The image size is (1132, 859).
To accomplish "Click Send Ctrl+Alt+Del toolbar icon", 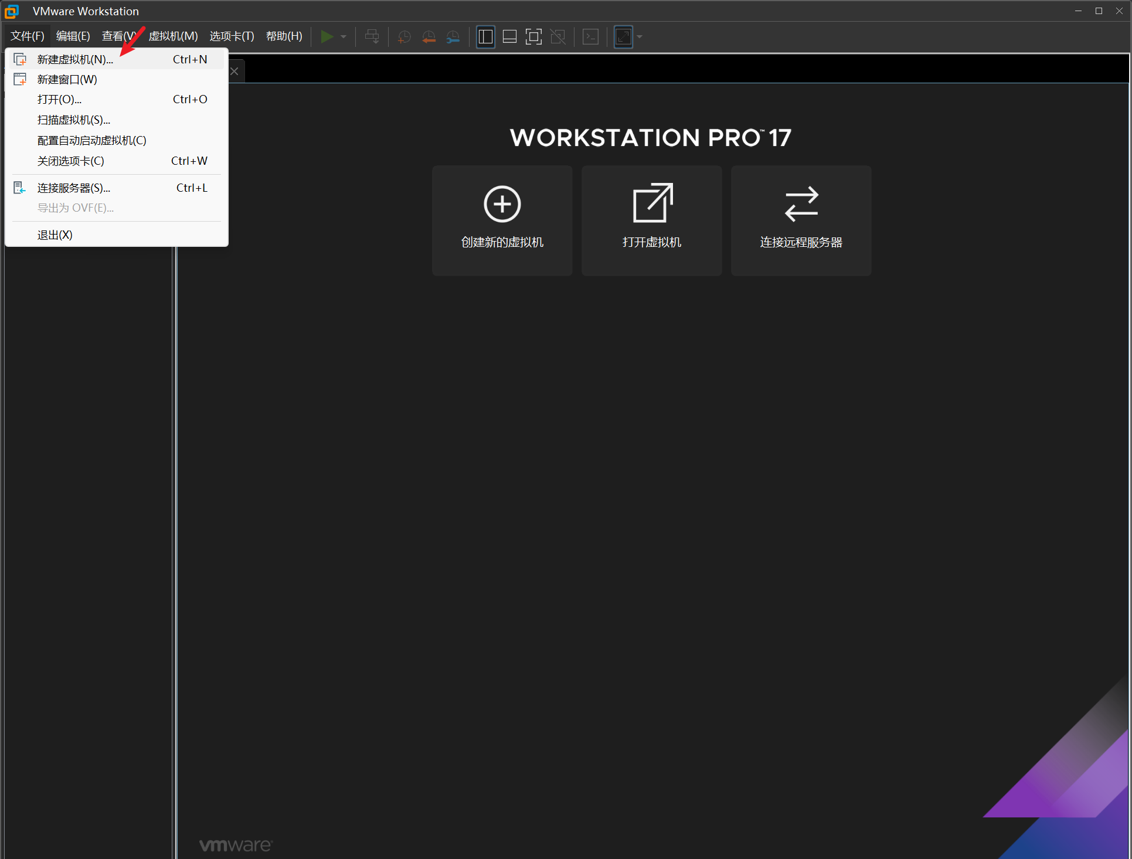I will click(372, 36).
